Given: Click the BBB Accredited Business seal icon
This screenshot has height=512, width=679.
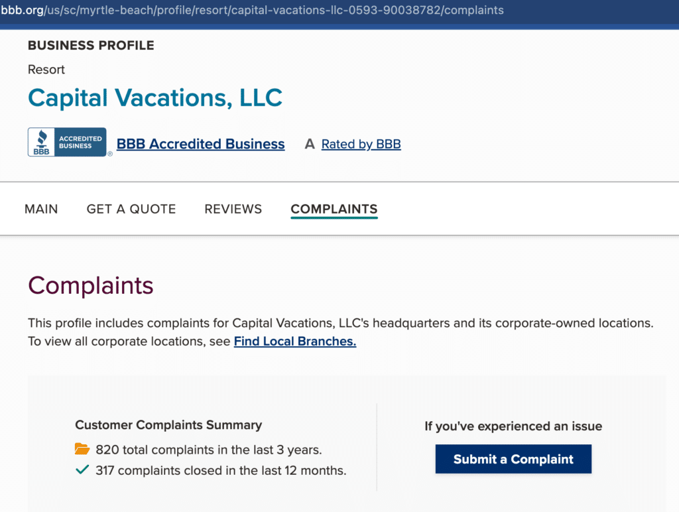Looking at the screenshot, I should coord(68,141).
